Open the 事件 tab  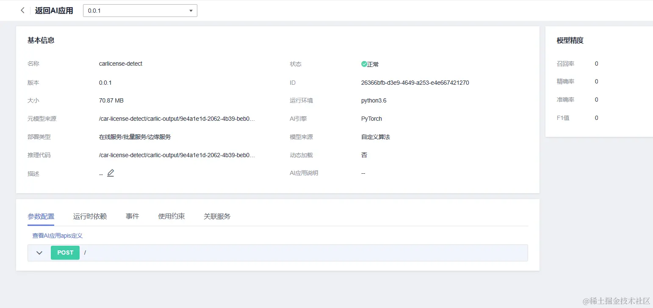click(x=133, y=216)
